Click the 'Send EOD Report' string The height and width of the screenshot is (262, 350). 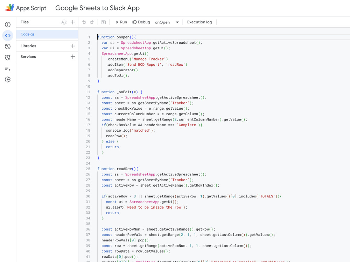(x=143, y=65)
